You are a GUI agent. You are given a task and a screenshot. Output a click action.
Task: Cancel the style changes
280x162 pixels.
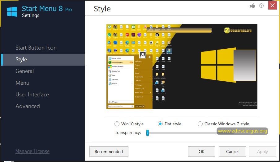232,152
